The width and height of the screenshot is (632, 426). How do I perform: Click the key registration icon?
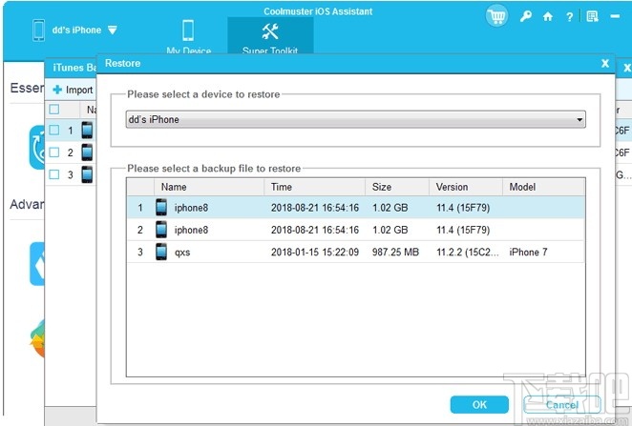525,16
